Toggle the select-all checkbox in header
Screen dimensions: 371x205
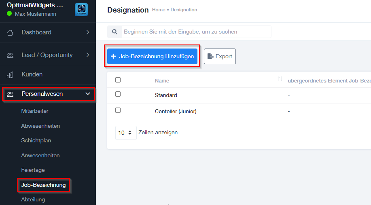(118, 80)
